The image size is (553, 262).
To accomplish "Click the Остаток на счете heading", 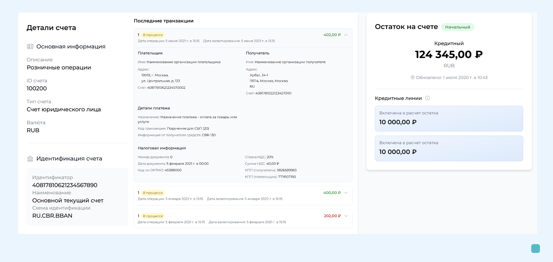I will coord(406,27).
